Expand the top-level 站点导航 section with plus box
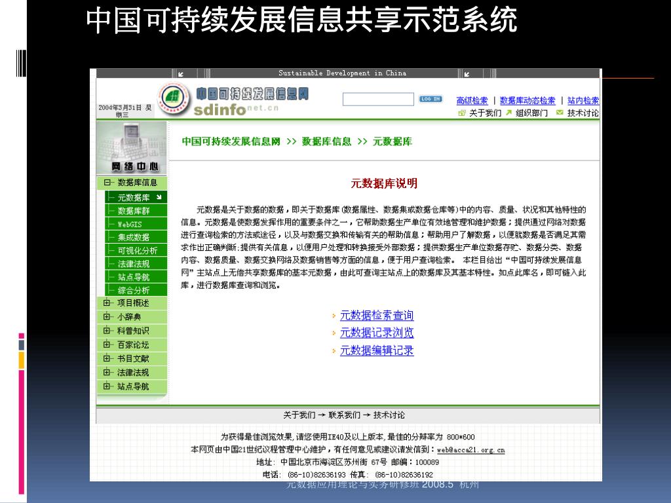Image resolution: width=671 pixels, height=503 pixels. [x=107, y=386]
